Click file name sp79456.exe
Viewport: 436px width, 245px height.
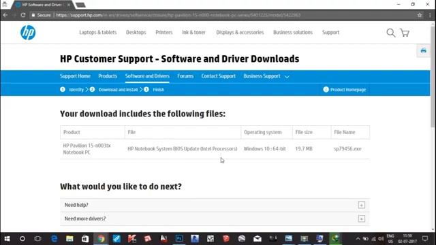click(347, 149)
